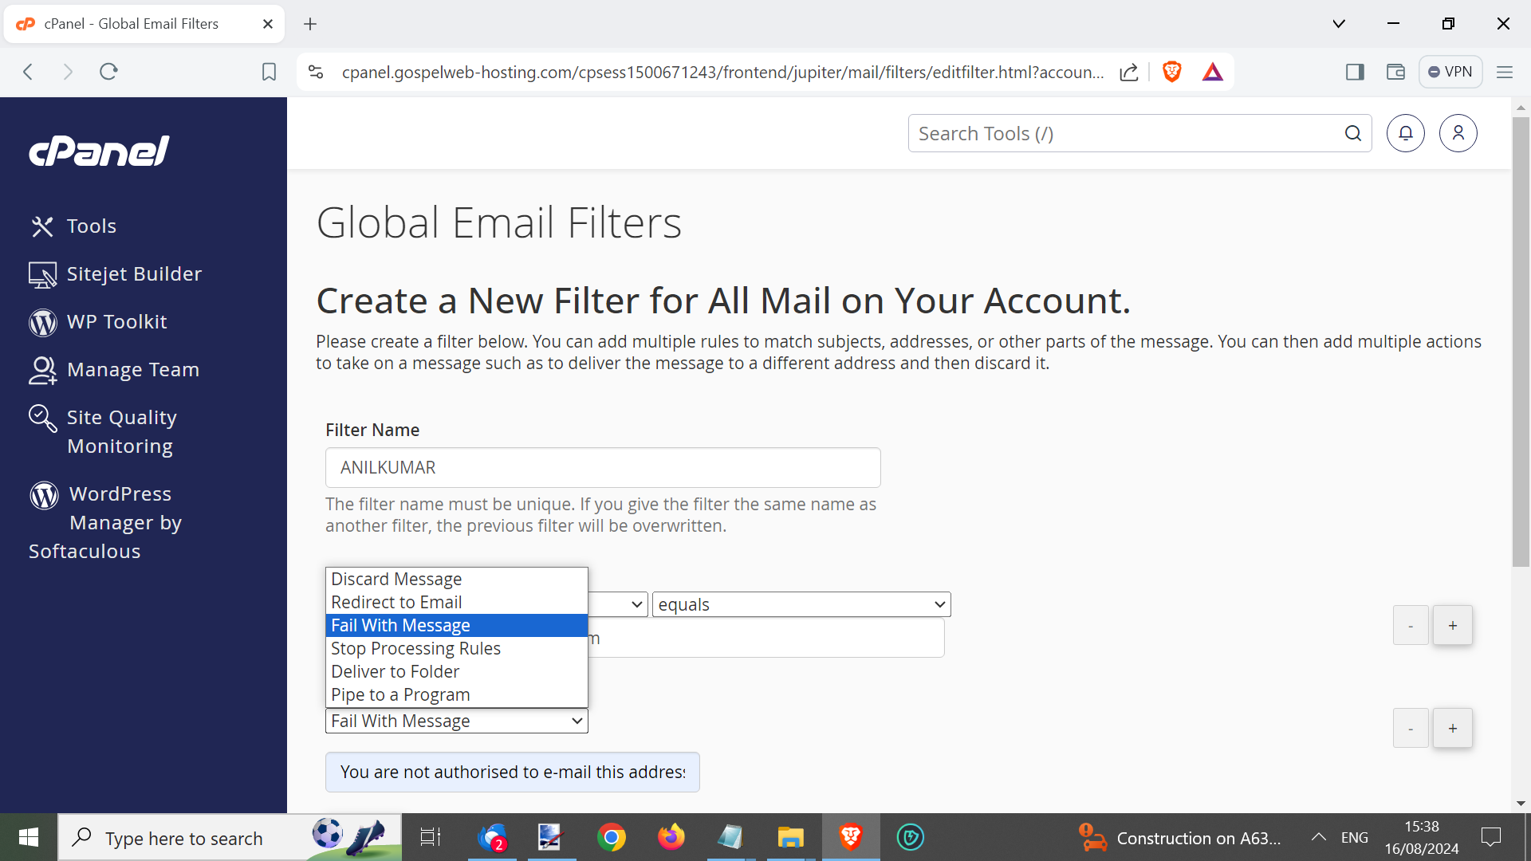This screenshot has width=1531, height=861.
Task: Open the tab search chevron in title bar
Action: [x=1339, y=23]
